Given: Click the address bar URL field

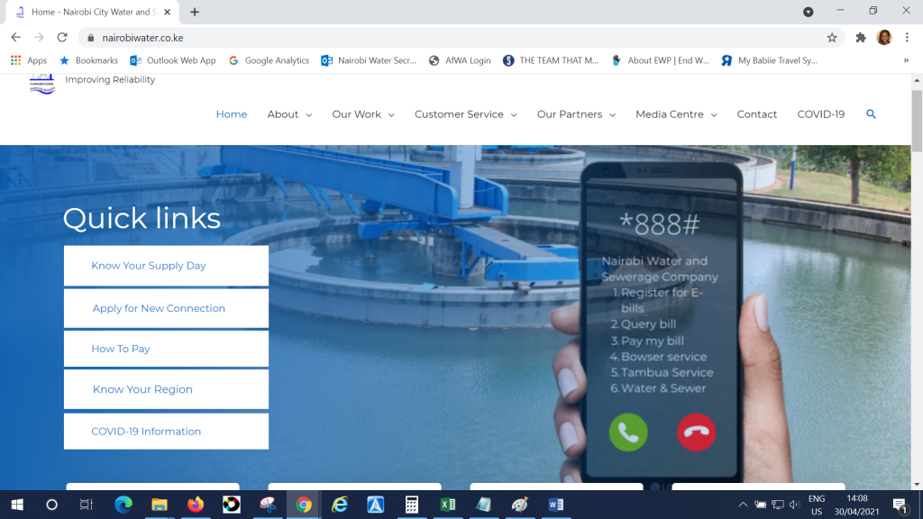Looking at the screenshot, I should point(459,38).
